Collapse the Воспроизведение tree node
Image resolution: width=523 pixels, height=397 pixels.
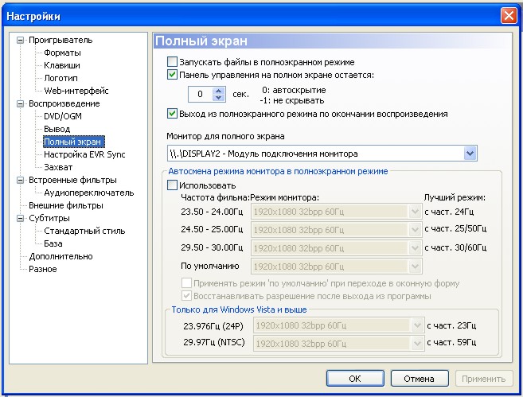21,103
